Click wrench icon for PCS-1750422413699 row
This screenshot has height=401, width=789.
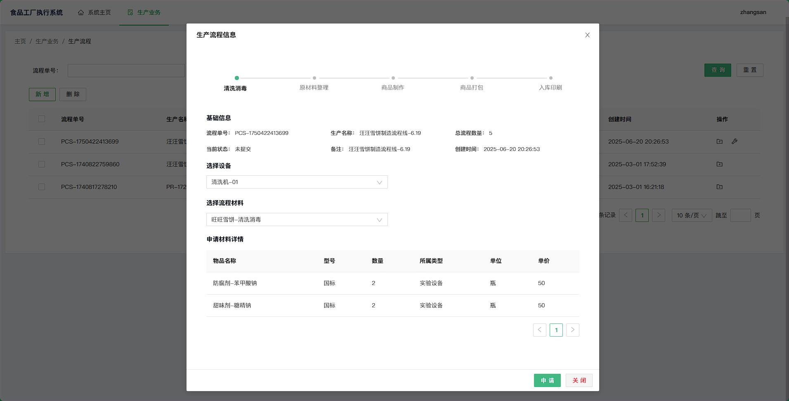(x=735, y=142)
